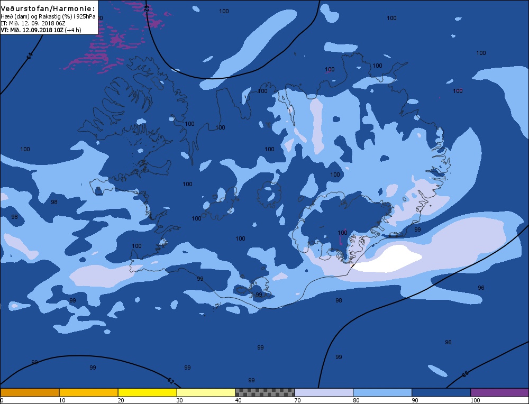Click the light blue 80-90 legend swatch
Viewport: 529px width, 404px height.
pyautogui.click(x=382, y=392)
